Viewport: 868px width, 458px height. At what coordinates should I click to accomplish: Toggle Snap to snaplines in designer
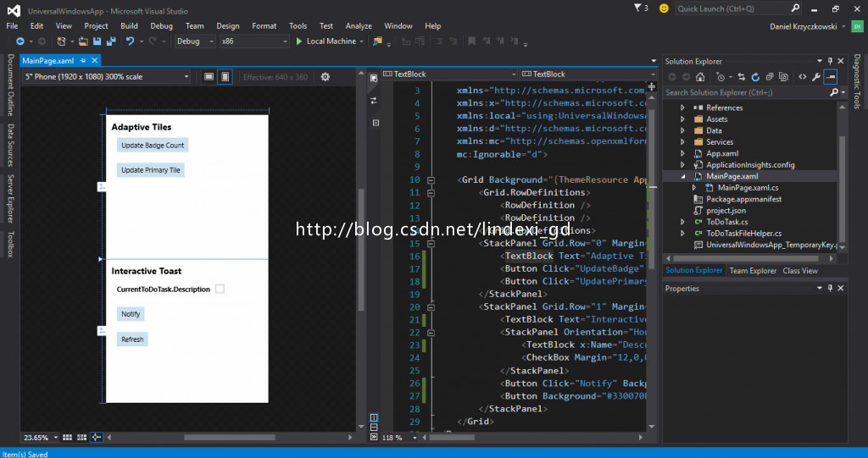pyautogui.click(x=97, y=438)
